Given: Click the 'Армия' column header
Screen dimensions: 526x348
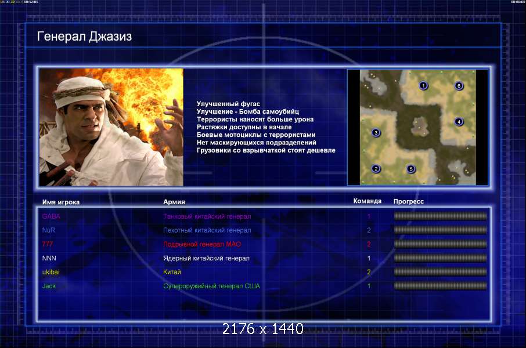Looking at the screenshot, I should pos(174,202).
